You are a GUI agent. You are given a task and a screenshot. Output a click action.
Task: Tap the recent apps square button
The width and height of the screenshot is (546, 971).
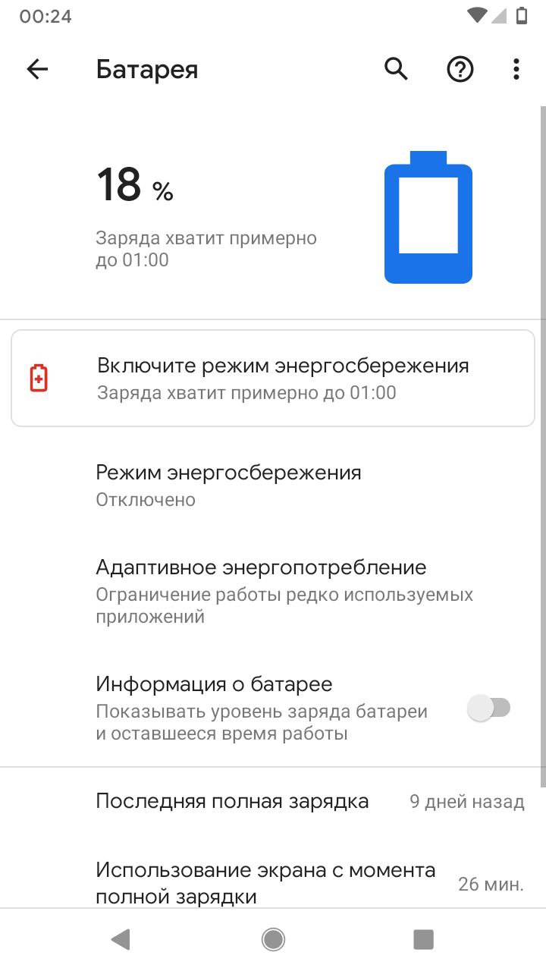[423, 940]
